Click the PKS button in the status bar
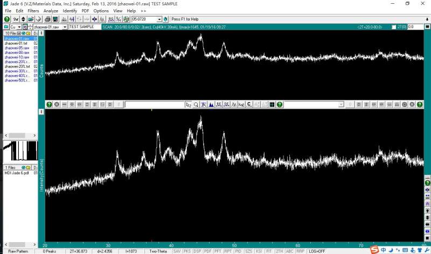The image size is (431, 254). tap(187, 251)
